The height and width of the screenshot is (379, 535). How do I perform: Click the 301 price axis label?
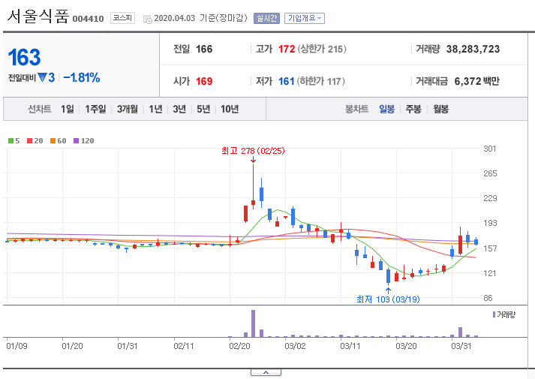[490, 149]
